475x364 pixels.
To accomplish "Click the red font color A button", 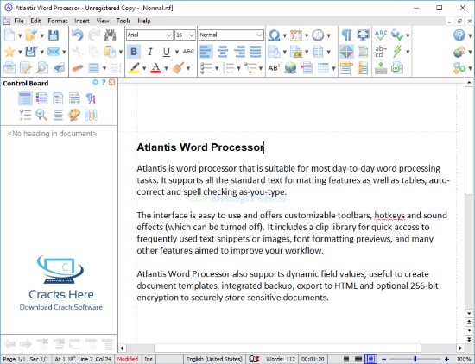I will 155,68.
